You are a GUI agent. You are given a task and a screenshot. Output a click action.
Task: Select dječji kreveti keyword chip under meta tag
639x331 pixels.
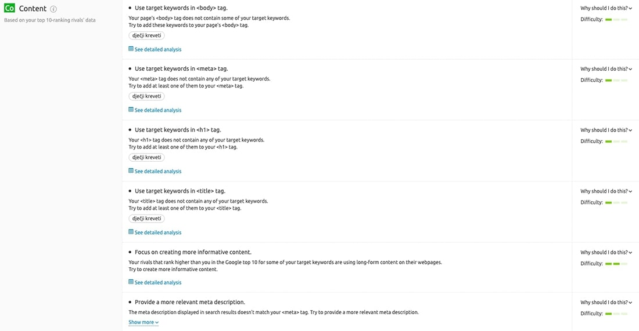click(x=147, y=96)
